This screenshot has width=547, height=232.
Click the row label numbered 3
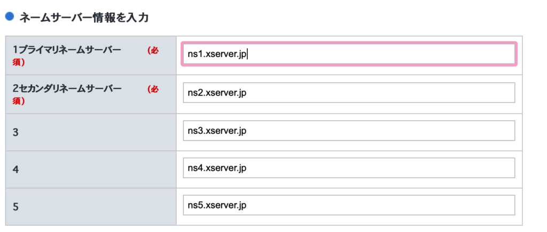(x=15, y=133)
